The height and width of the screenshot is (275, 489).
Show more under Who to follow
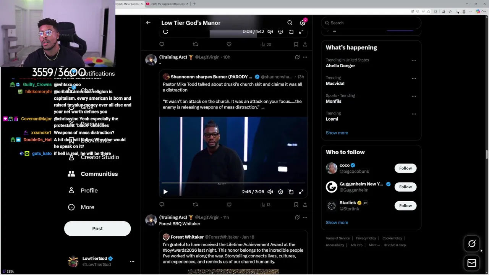(337, 223)
